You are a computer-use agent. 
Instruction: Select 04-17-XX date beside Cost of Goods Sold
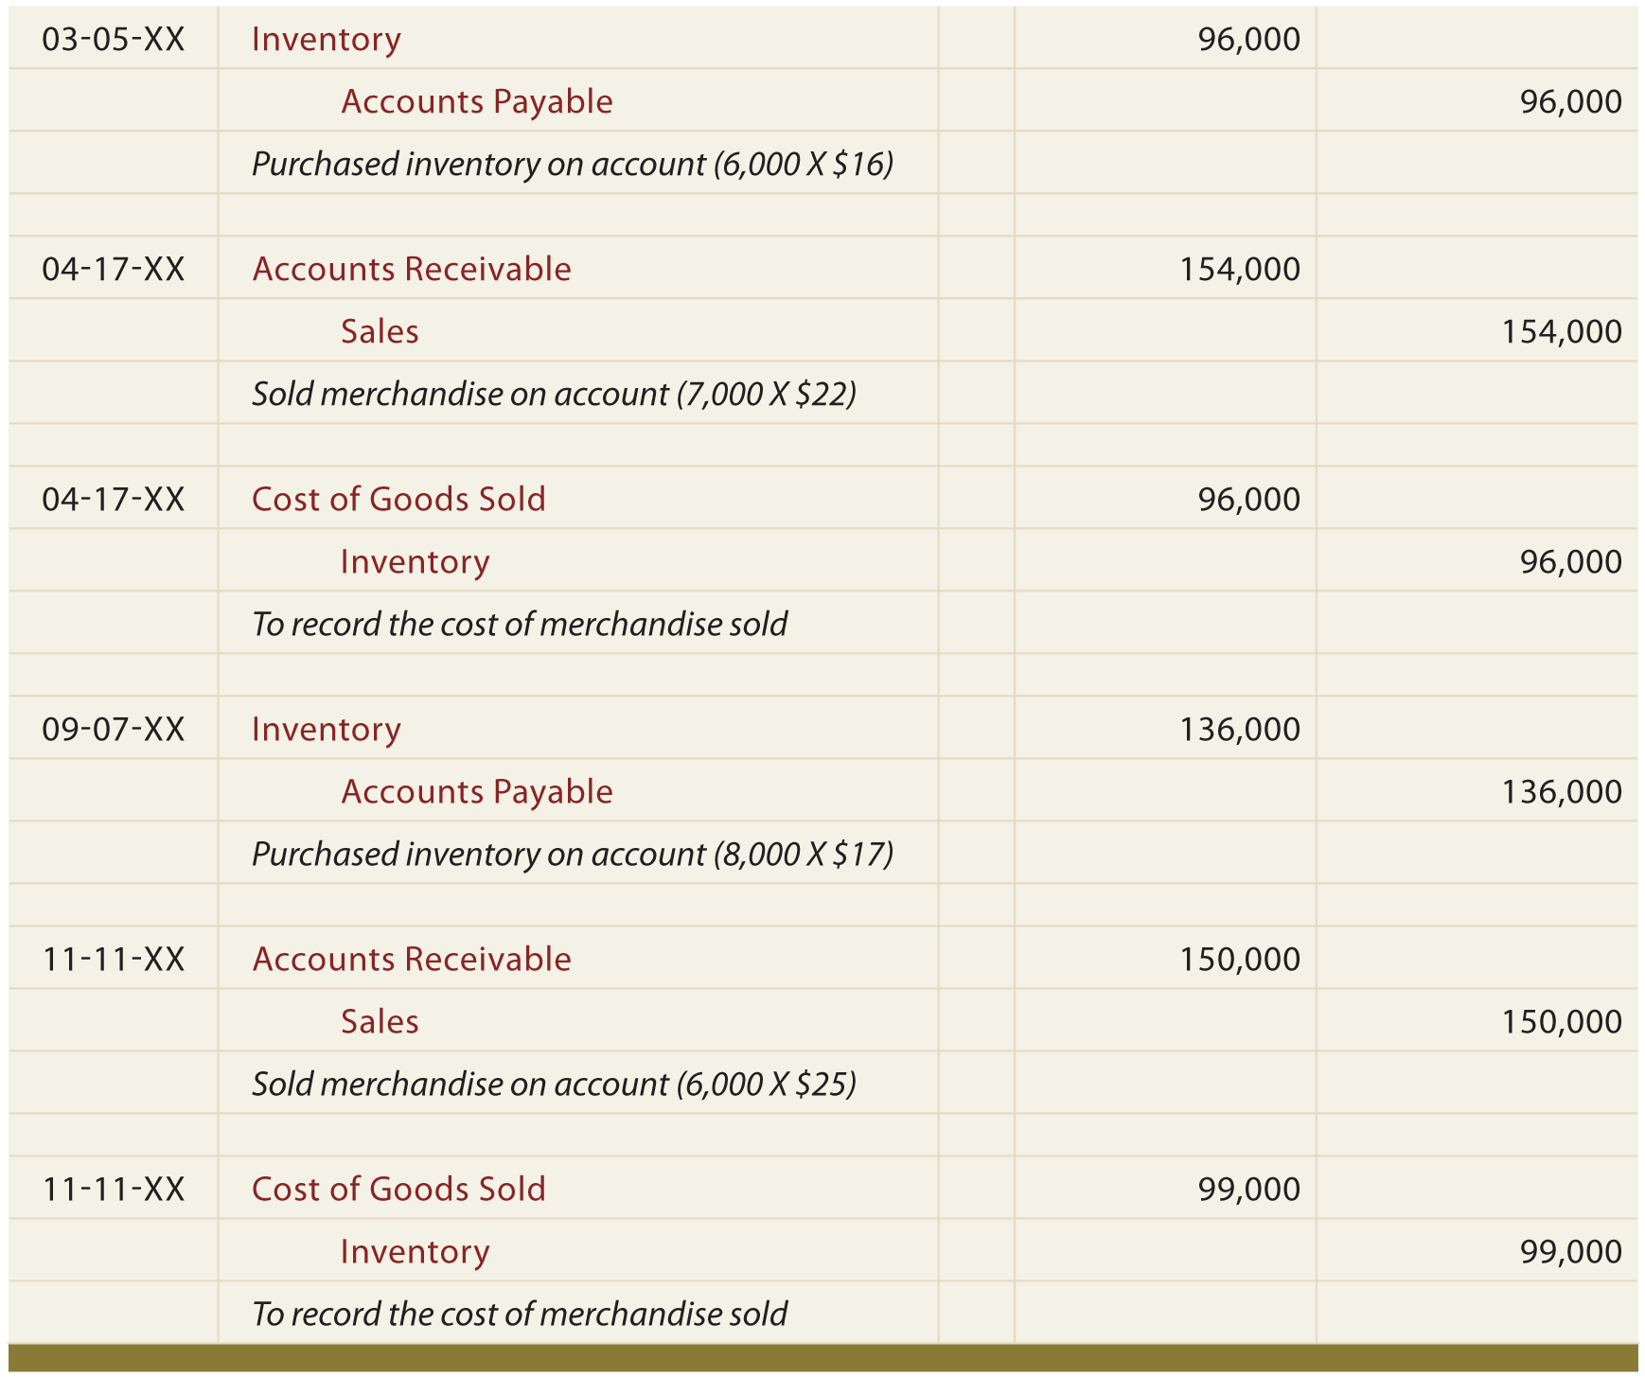[114, 500]
